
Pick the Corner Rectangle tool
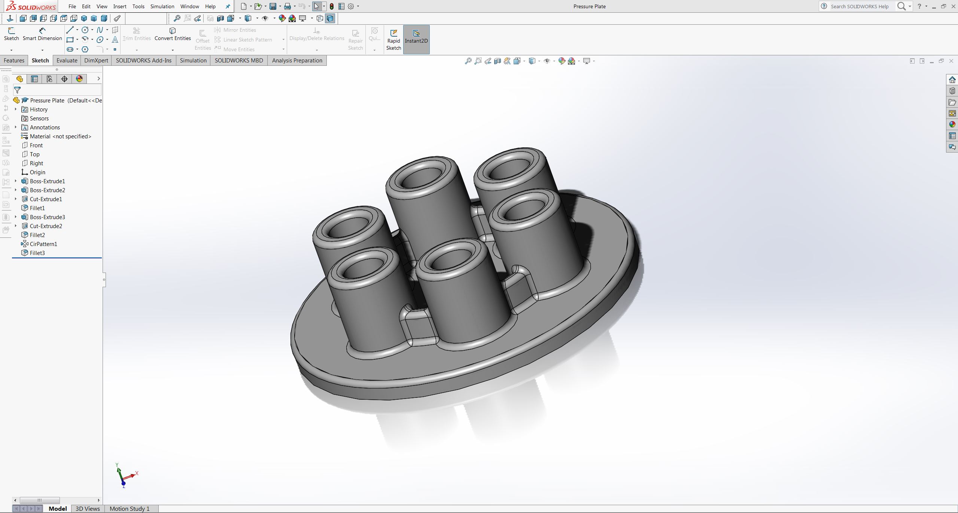[70, 40]
